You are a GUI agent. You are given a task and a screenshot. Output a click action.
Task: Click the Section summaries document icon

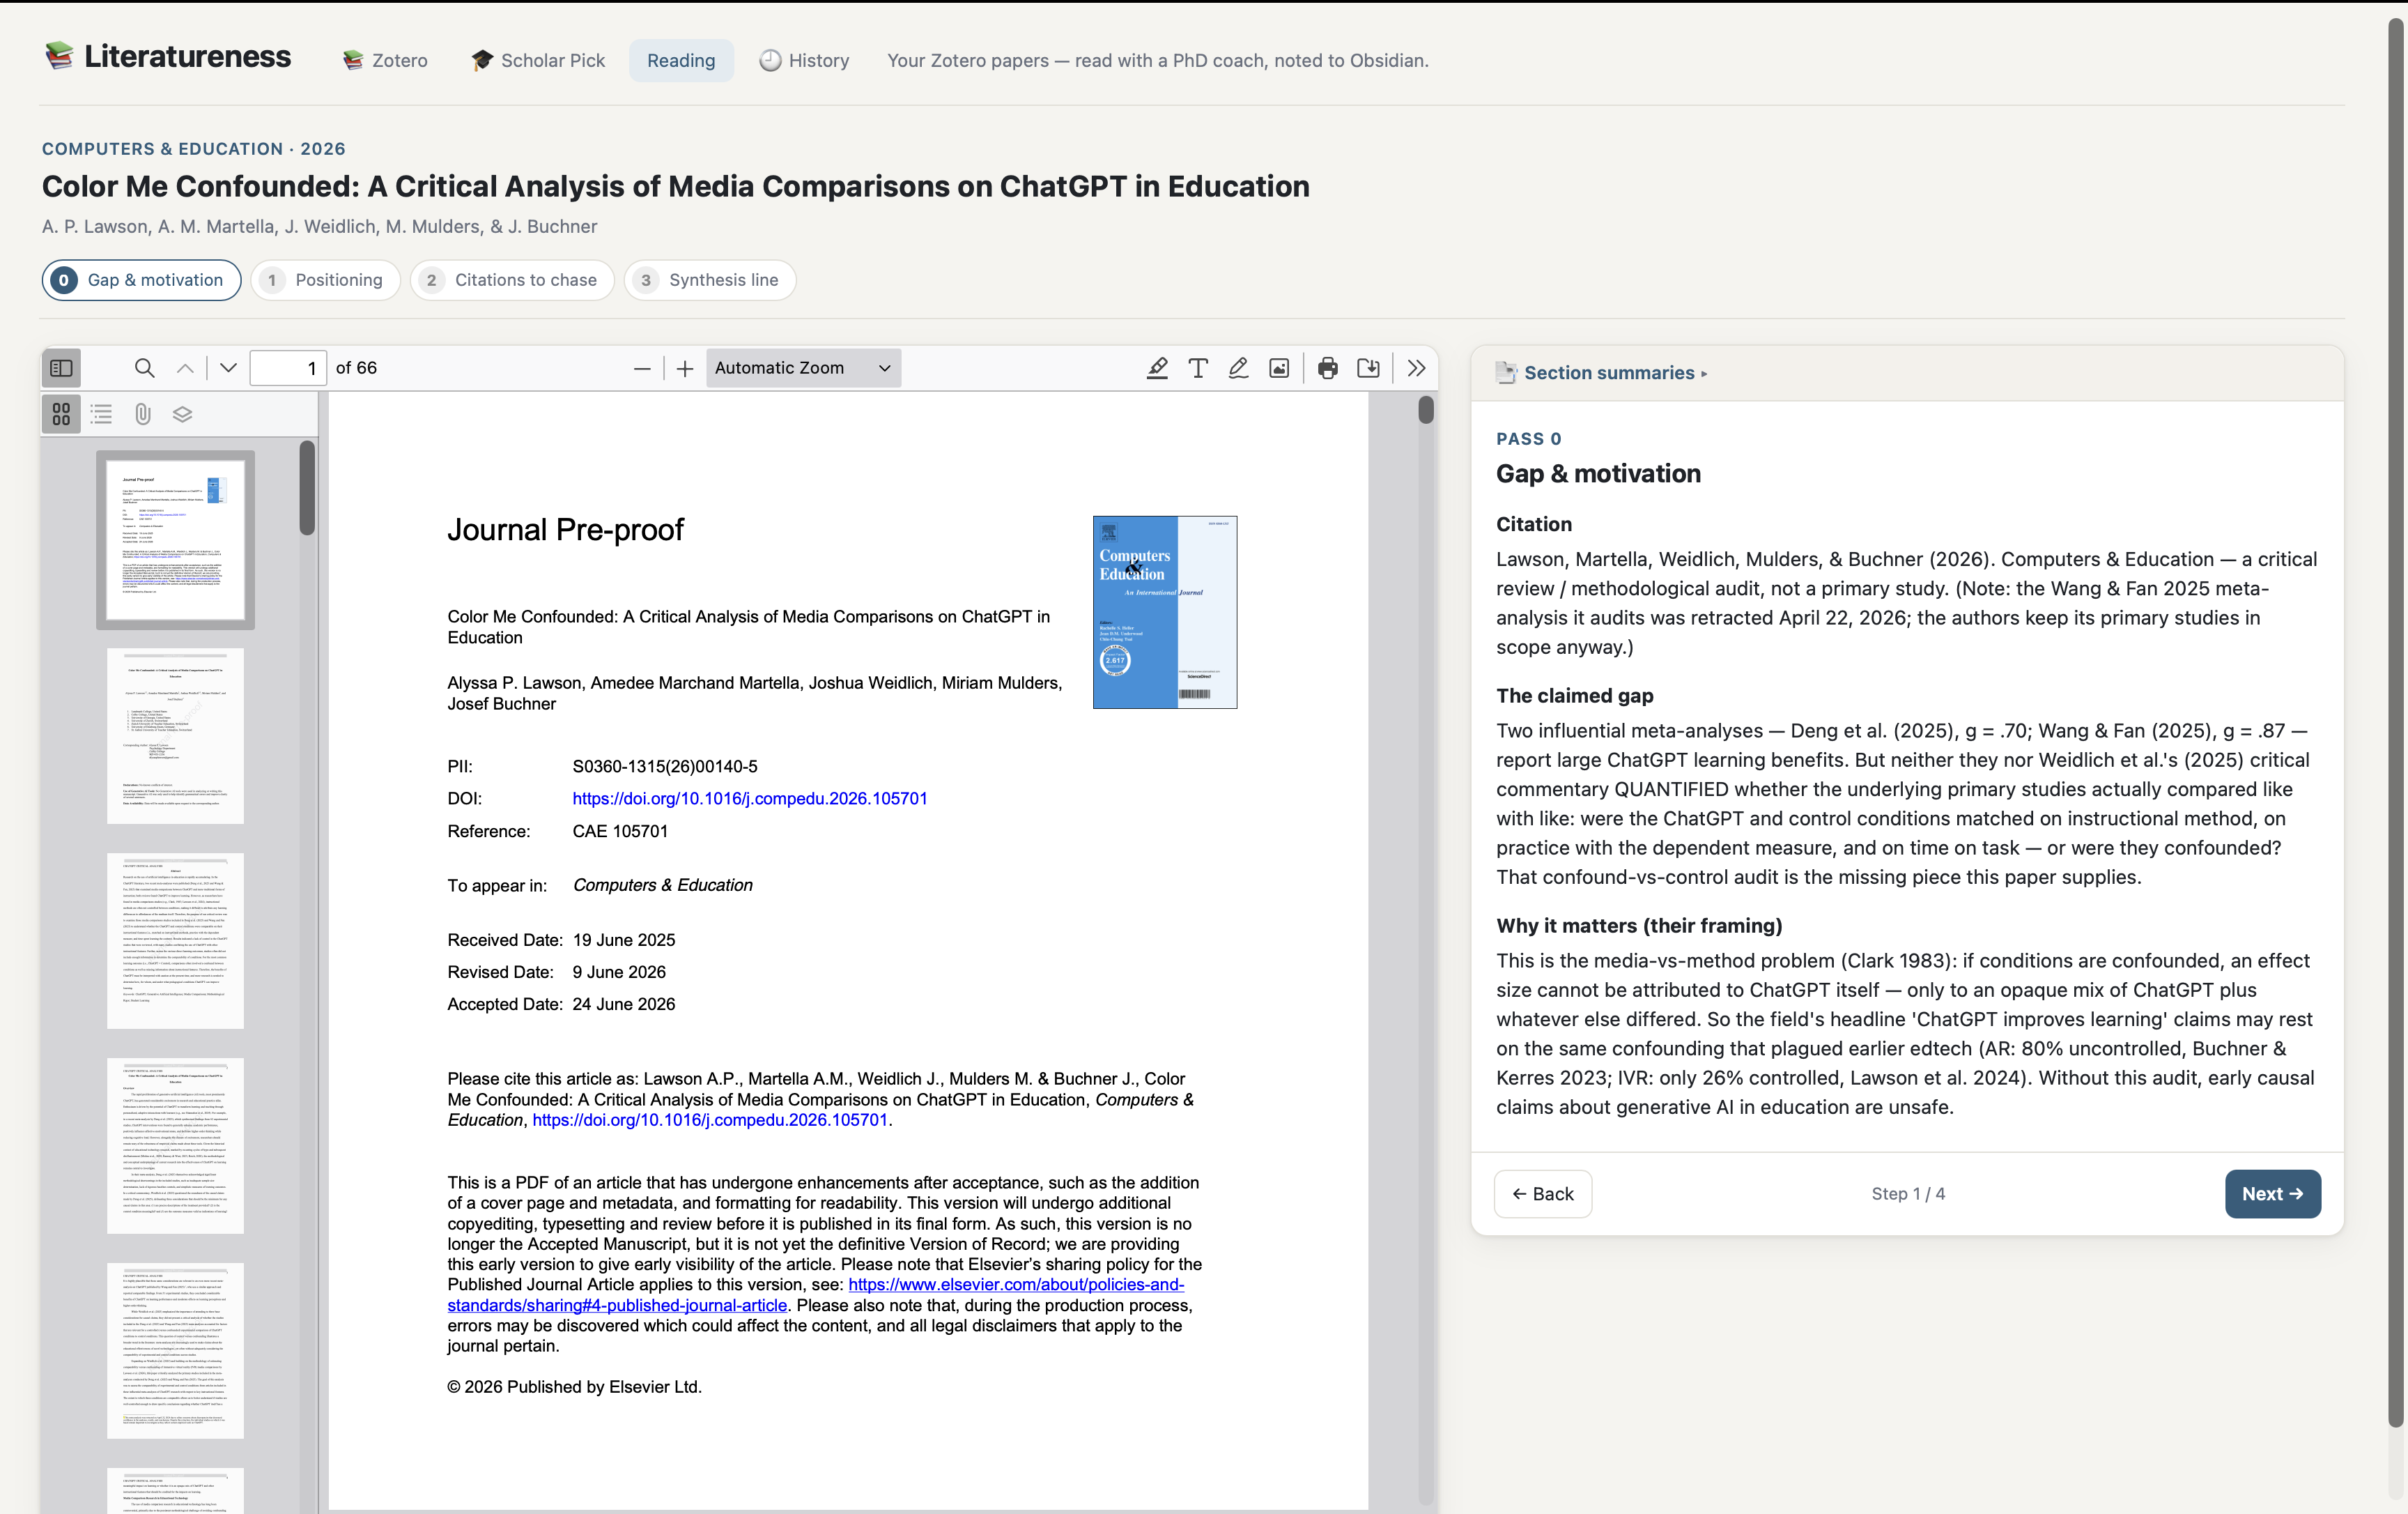[x=1506, y=373]
